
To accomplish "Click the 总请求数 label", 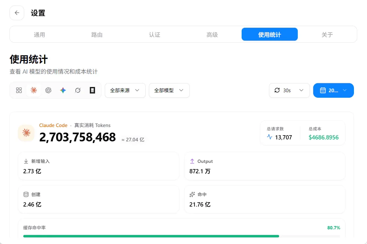I will (275, 129).
